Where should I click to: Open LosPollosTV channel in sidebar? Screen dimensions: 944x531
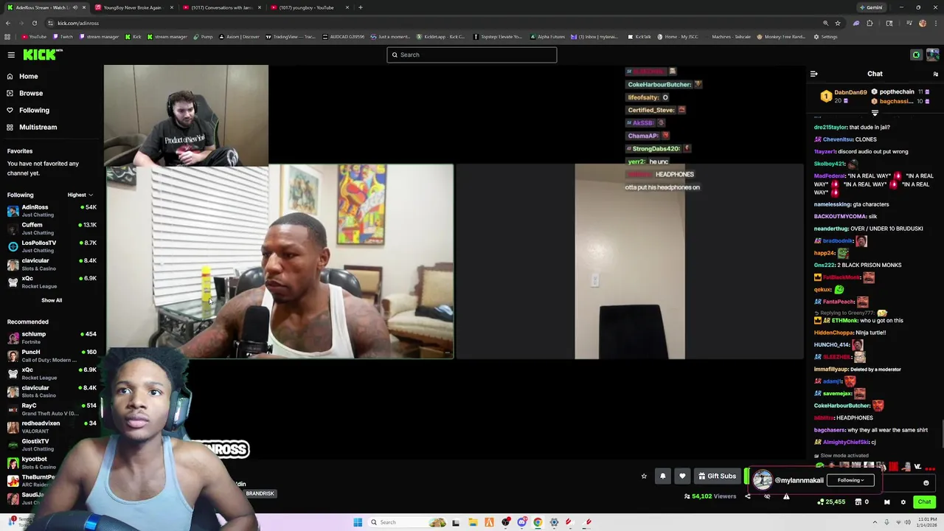tap(52, 246)
